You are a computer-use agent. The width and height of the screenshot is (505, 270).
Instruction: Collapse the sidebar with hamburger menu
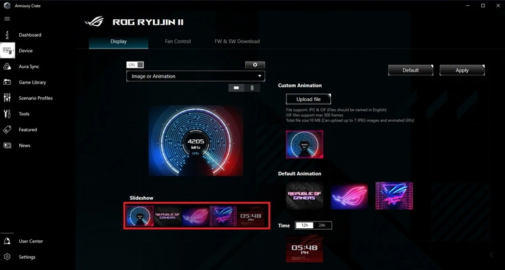[7, 19]
